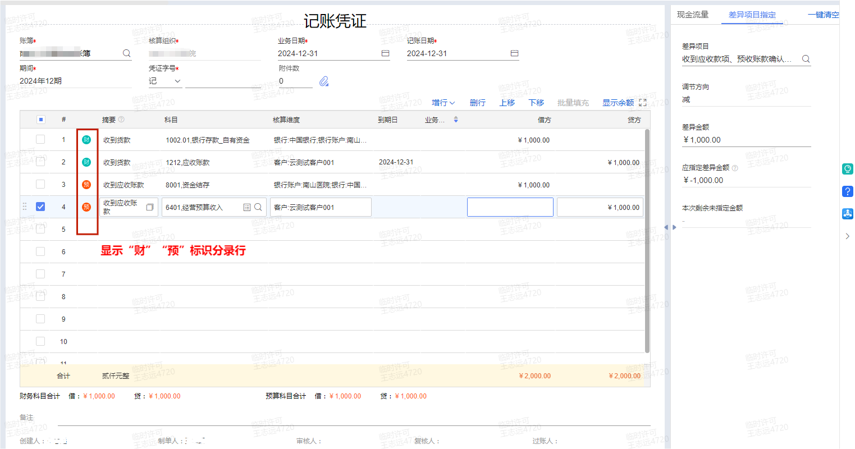The image size is (855, 449).
Task: Click the drag handle of row 4
Action: click(x=25, y=207)
